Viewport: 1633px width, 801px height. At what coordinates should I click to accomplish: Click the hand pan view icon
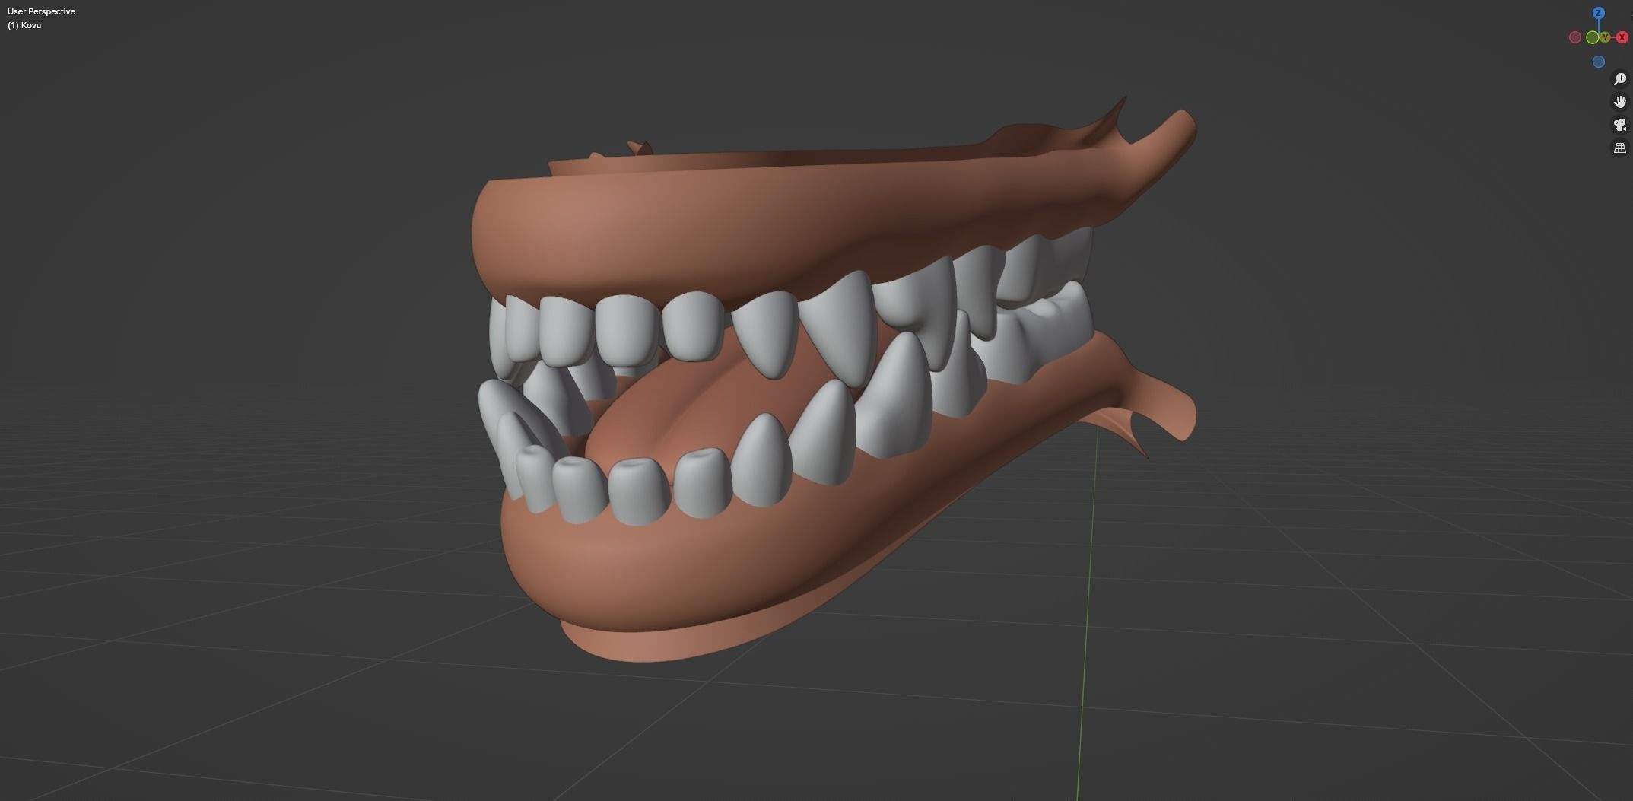coord(1620,102)
